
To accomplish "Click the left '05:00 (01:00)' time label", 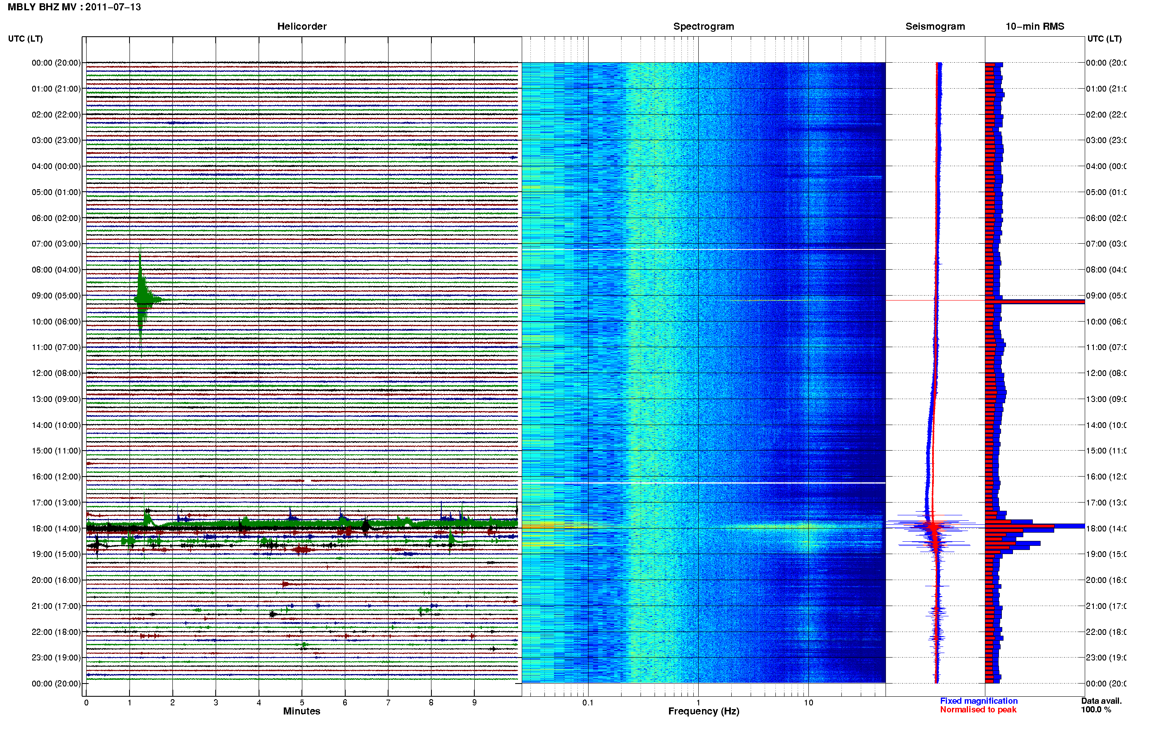I will (56, 192).
